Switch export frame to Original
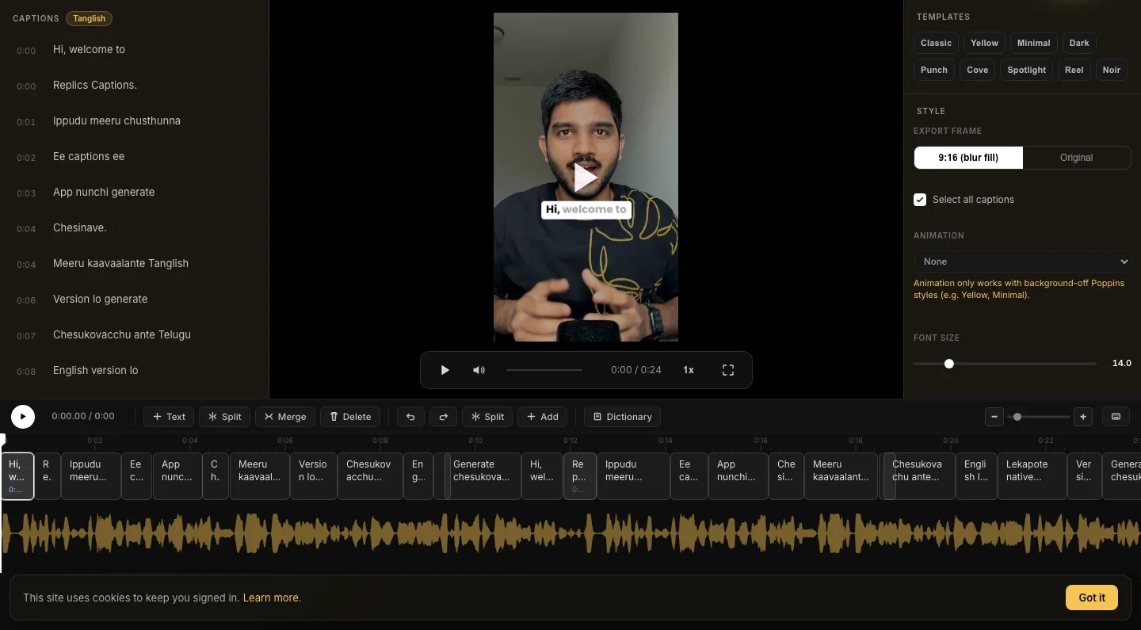1141x630 pixels. [x=1076, y=158]
